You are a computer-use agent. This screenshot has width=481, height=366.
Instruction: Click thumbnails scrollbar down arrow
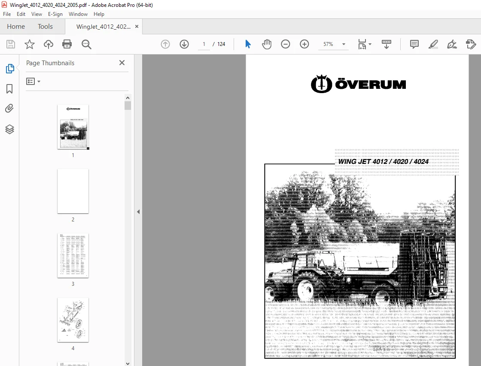[x=128, y=363]
